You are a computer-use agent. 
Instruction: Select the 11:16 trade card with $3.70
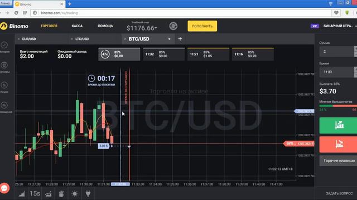[x=253, y=54]
